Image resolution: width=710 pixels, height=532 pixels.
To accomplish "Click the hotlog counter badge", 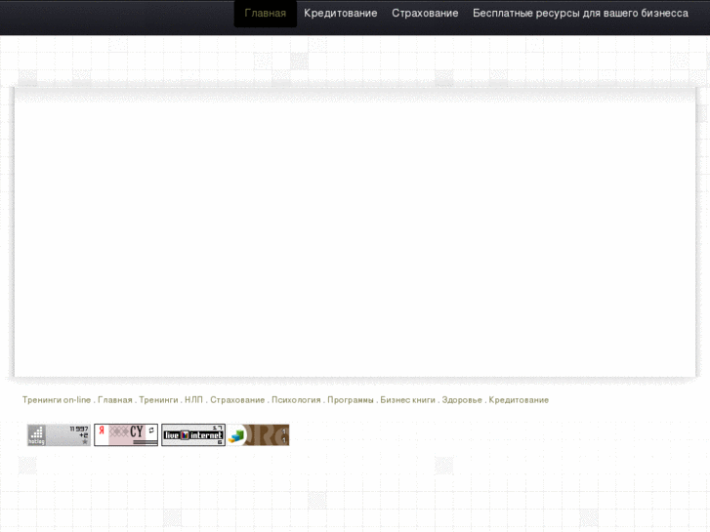I will [59, 435].
